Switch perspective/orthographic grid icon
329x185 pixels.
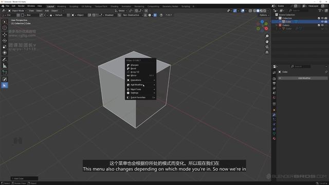point(267,52)
